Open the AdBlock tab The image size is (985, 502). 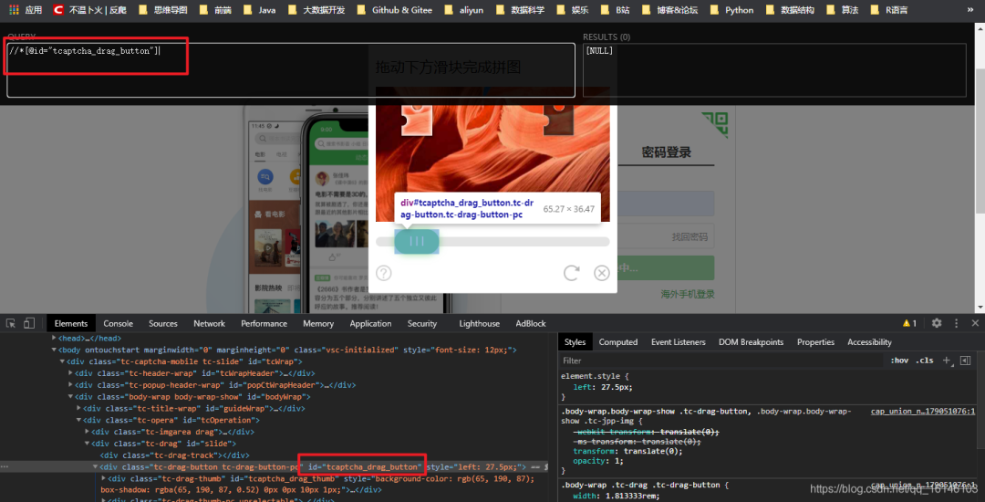(x=531, y=324)
